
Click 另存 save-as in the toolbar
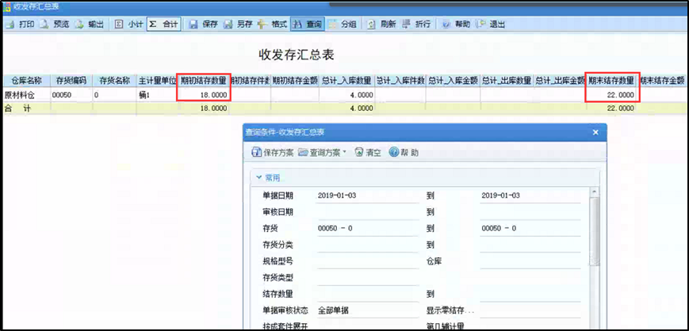click(238, 25)
